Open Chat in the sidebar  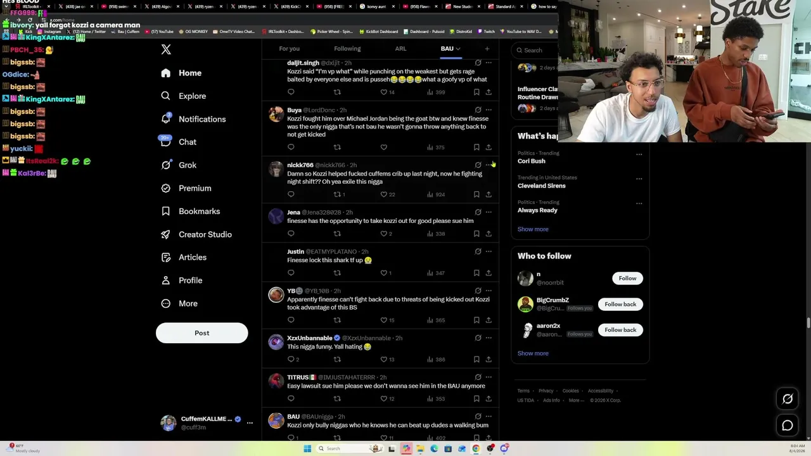pos(179,142)
